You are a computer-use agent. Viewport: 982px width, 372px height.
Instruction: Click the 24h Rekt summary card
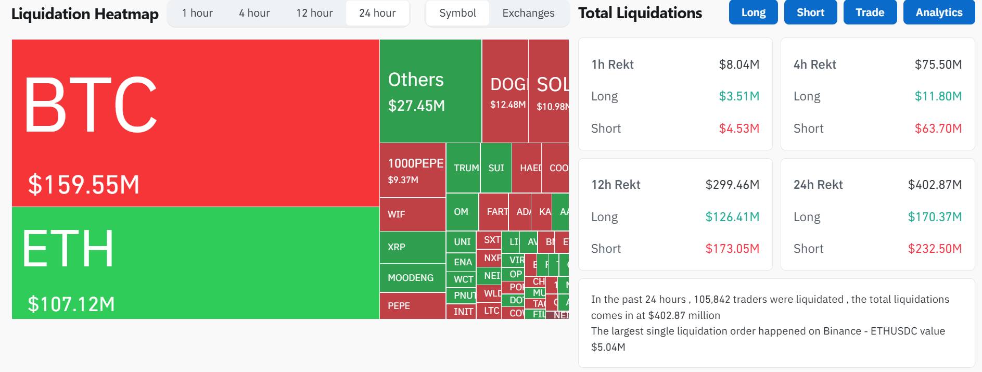(x=877, y=214)
